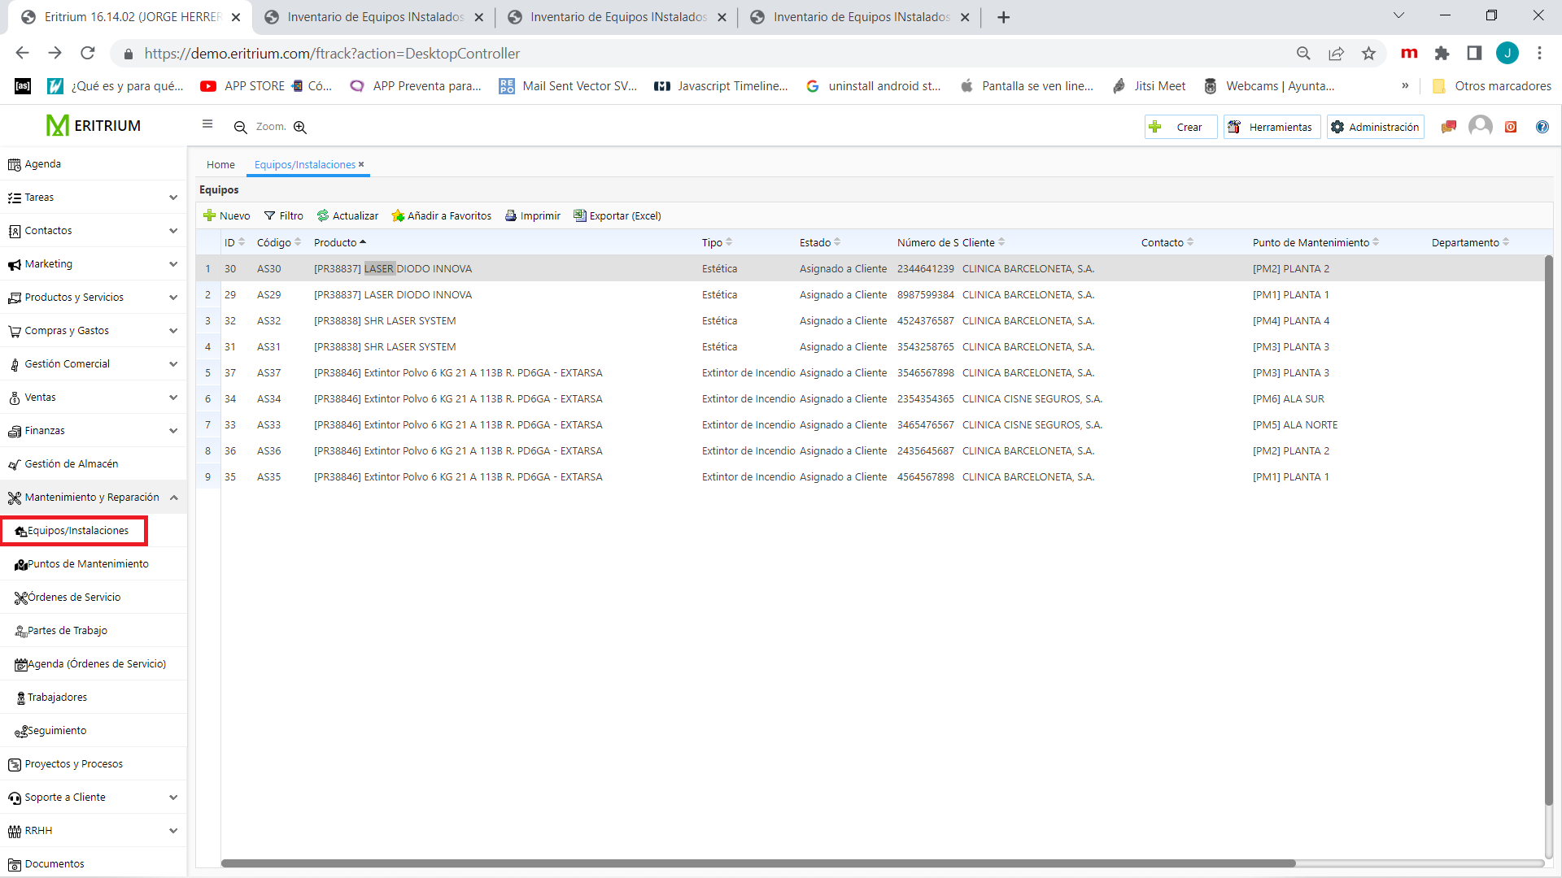Expand RRHH sidebar section
The width and height of the screenshot is (1562, 878).
click(94, 831)
